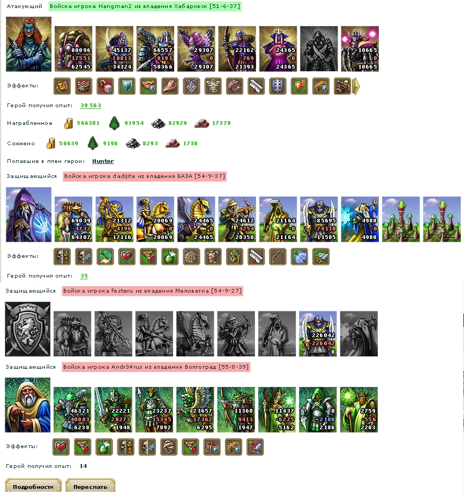The image size is (464, 492).
Task: Click the barrel effect icon in attacker effects
Action: 278,86
